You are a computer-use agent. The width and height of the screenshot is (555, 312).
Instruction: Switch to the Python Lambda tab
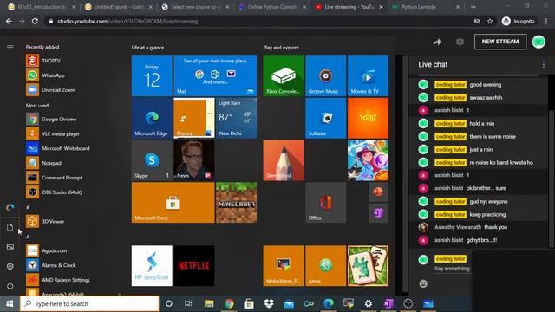tap(426, 7)
